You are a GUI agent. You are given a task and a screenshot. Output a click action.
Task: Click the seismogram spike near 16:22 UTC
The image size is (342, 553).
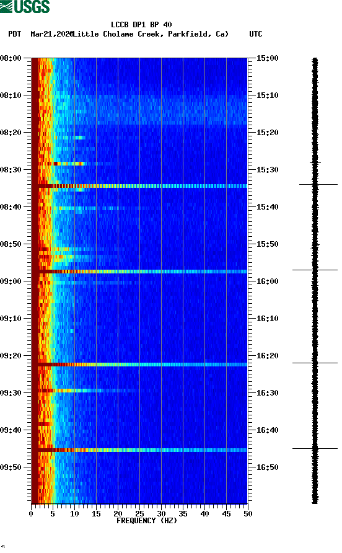pos(315,363)
